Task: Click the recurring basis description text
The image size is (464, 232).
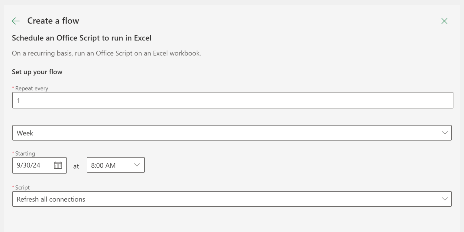Action: (106, 53)
